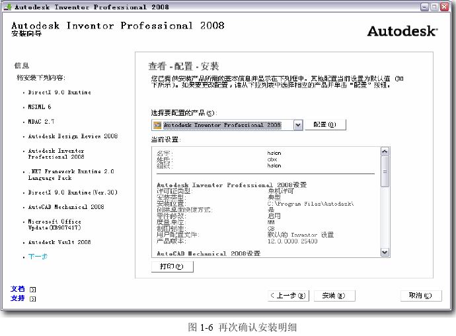This screenshot has width=456, height=336.
Task: Click the 打印(P) print button
Action: (x=172, y=267)
